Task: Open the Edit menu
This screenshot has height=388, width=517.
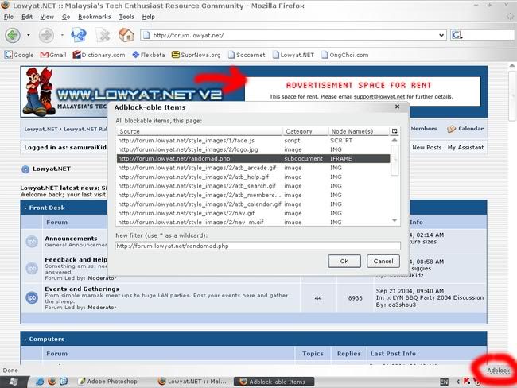Action: click(x=27, y=17)
